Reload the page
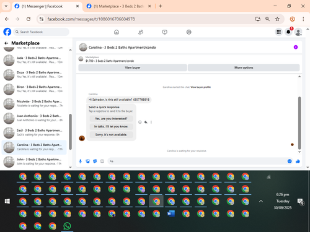The image size is (310, 232). [x=29, y=19]
